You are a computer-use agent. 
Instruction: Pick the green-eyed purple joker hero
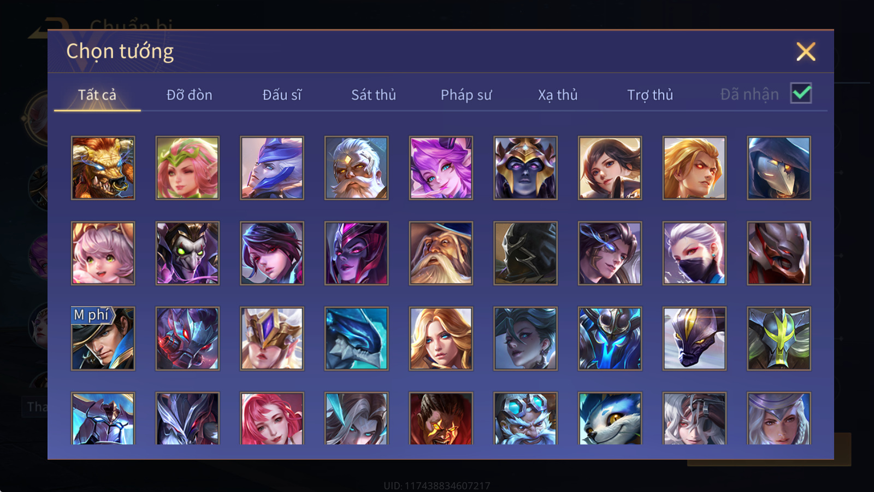[187, 253]
